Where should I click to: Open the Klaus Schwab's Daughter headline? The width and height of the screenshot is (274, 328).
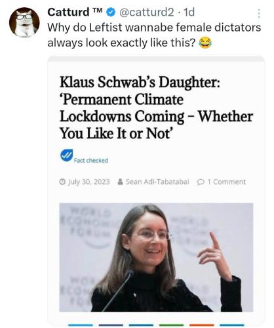tap(156, 108)
